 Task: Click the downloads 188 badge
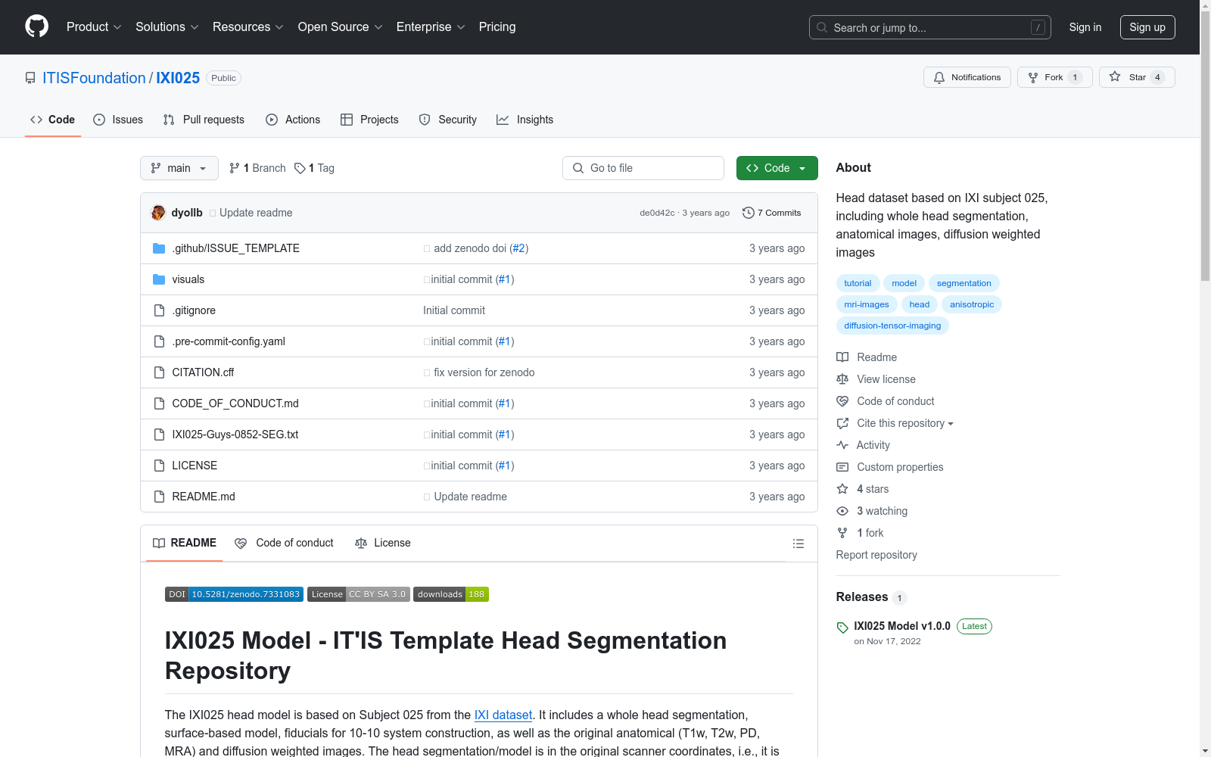click(451, 594)
